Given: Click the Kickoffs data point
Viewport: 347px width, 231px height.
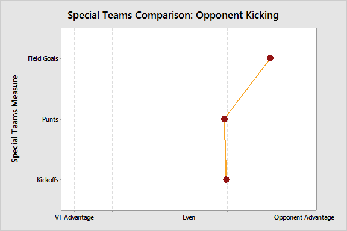Looking at the screenshot, I should 226,179.
